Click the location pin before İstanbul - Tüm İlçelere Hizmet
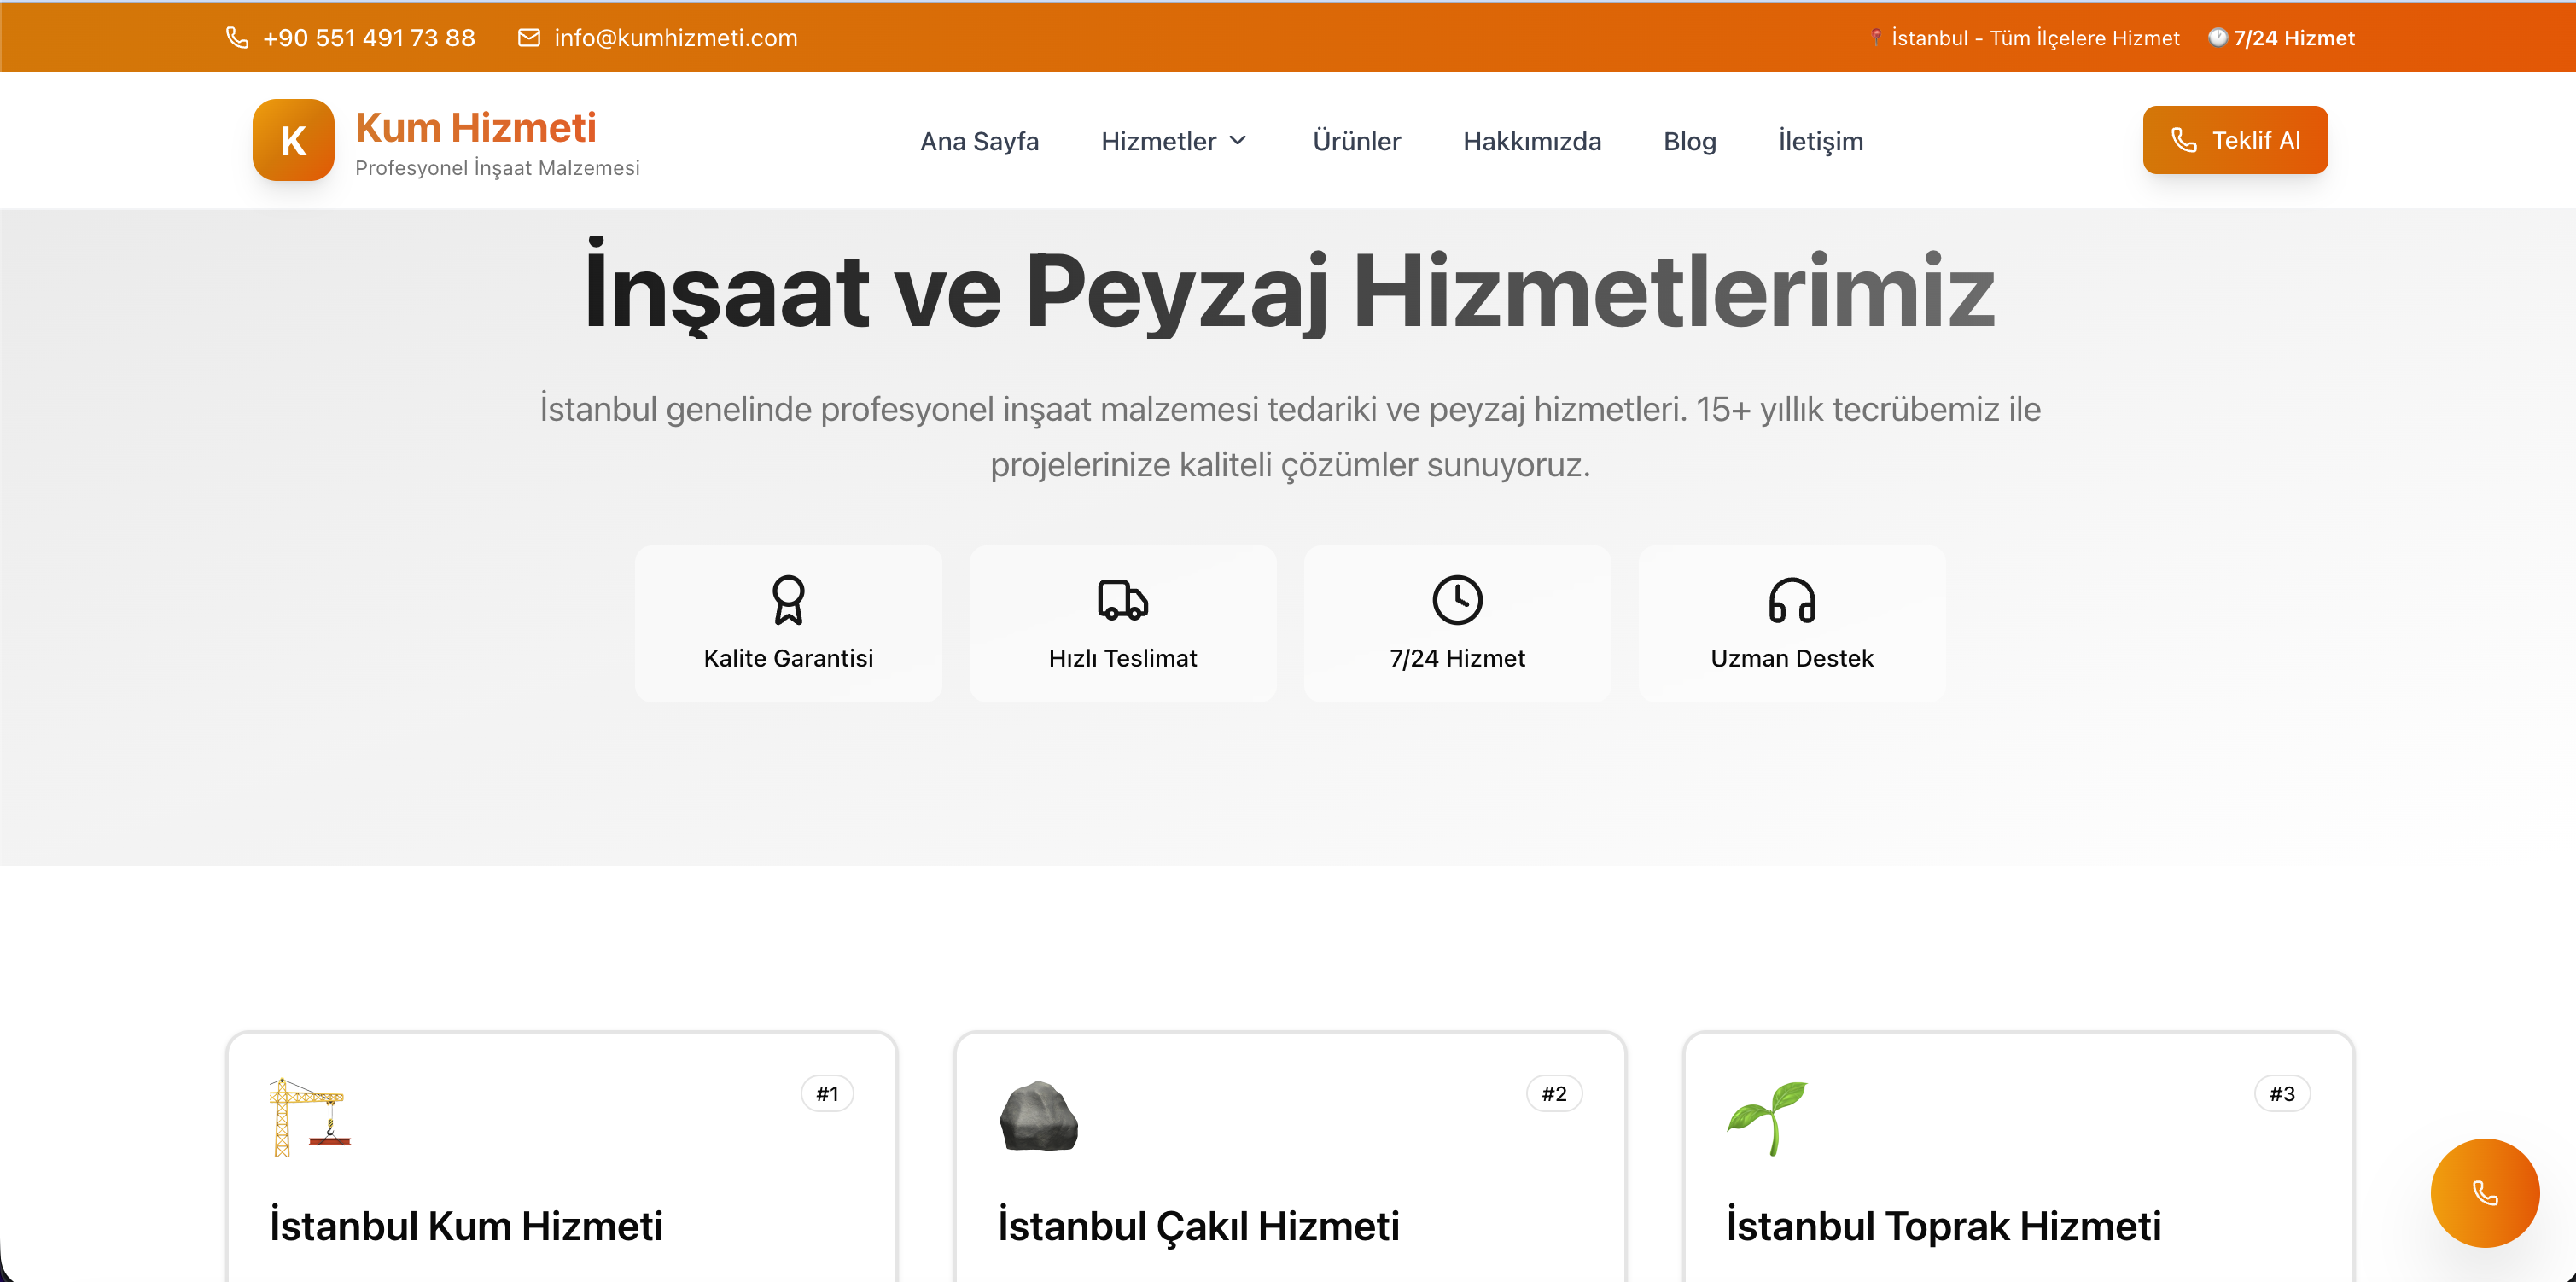This screenshot has width=2576, height=1282. 1878,37
